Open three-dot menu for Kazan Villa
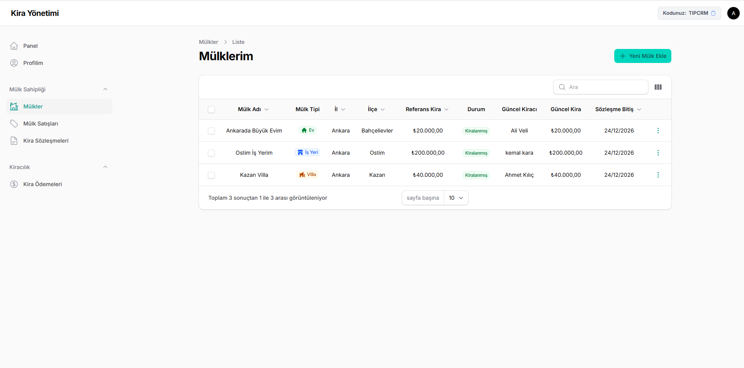The image size is (744, 368). click(x=658, y=175)
